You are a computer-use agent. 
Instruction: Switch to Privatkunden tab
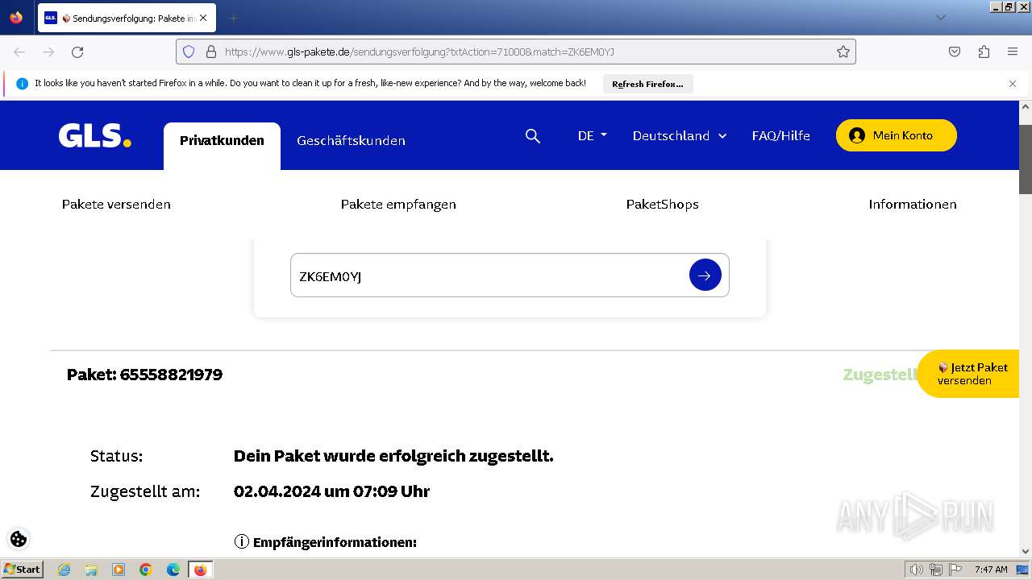point(222,146)
